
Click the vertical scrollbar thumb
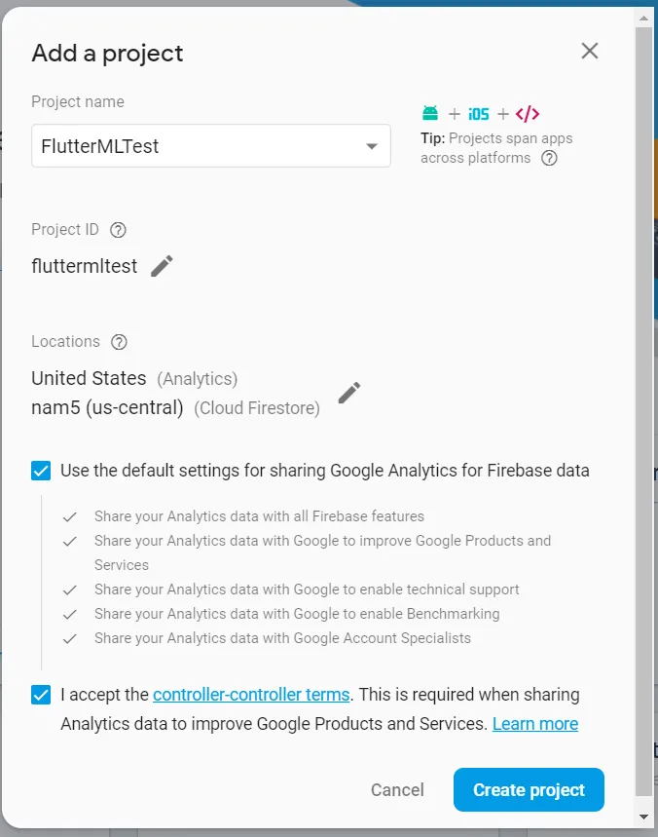tap(643, 411)
